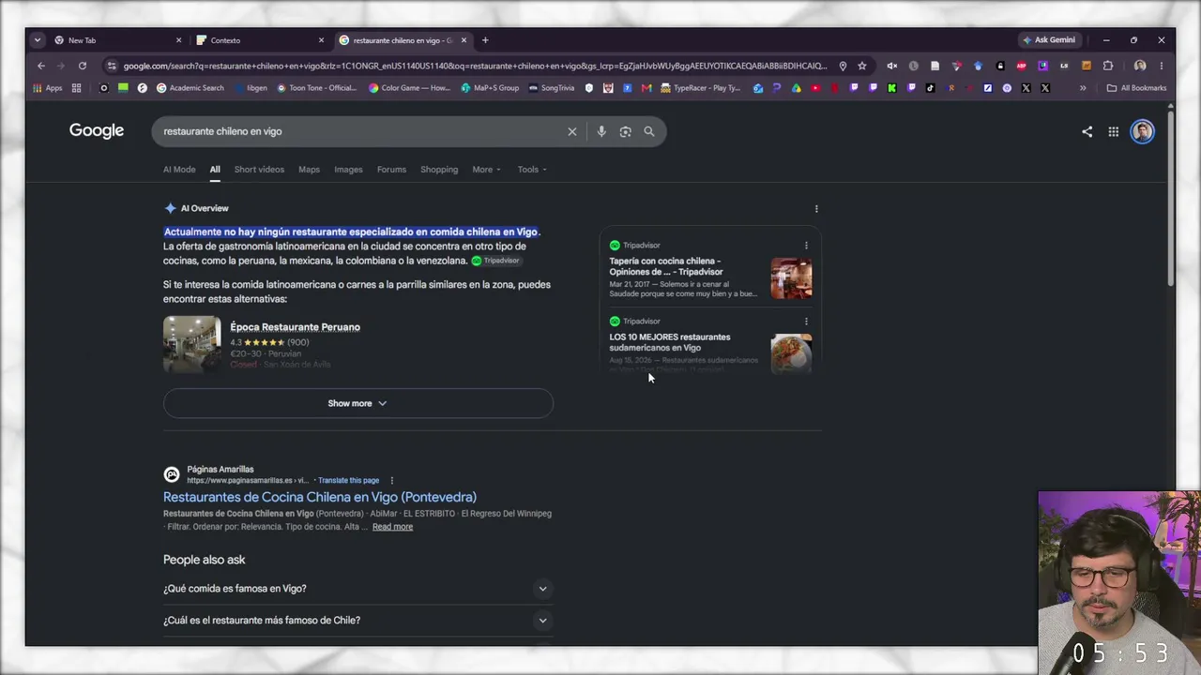Switch to the New Tab tab
The height and width of the screenshot is (675, 1201).
point(117,40)
